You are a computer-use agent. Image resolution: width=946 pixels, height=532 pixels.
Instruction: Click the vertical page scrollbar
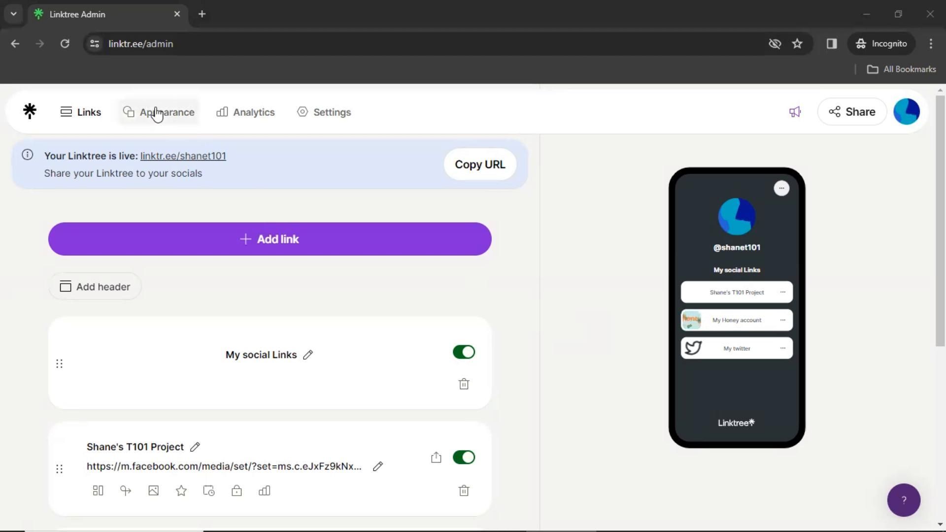pyautogui.click(x=940, y=222)
